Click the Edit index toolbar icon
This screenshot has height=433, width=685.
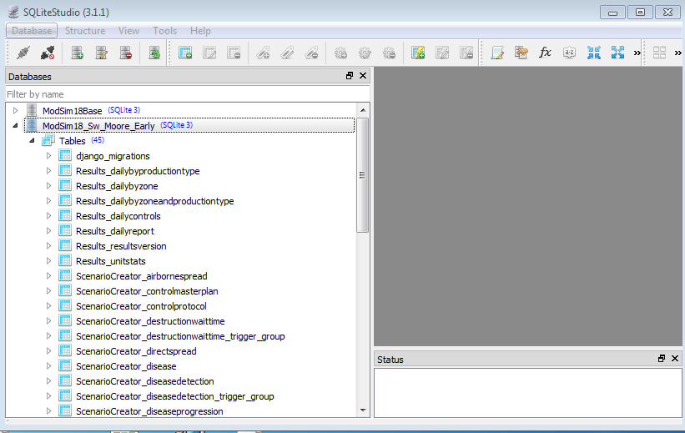[287, 53]
